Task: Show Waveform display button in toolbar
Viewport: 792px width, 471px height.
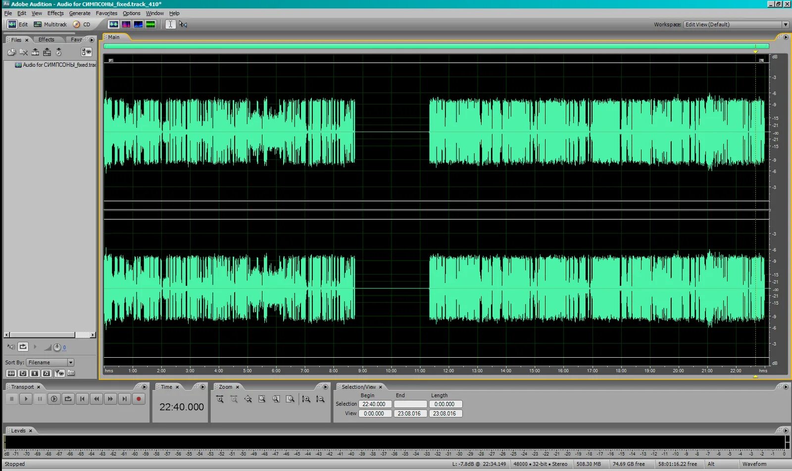Action: point(114,24)
